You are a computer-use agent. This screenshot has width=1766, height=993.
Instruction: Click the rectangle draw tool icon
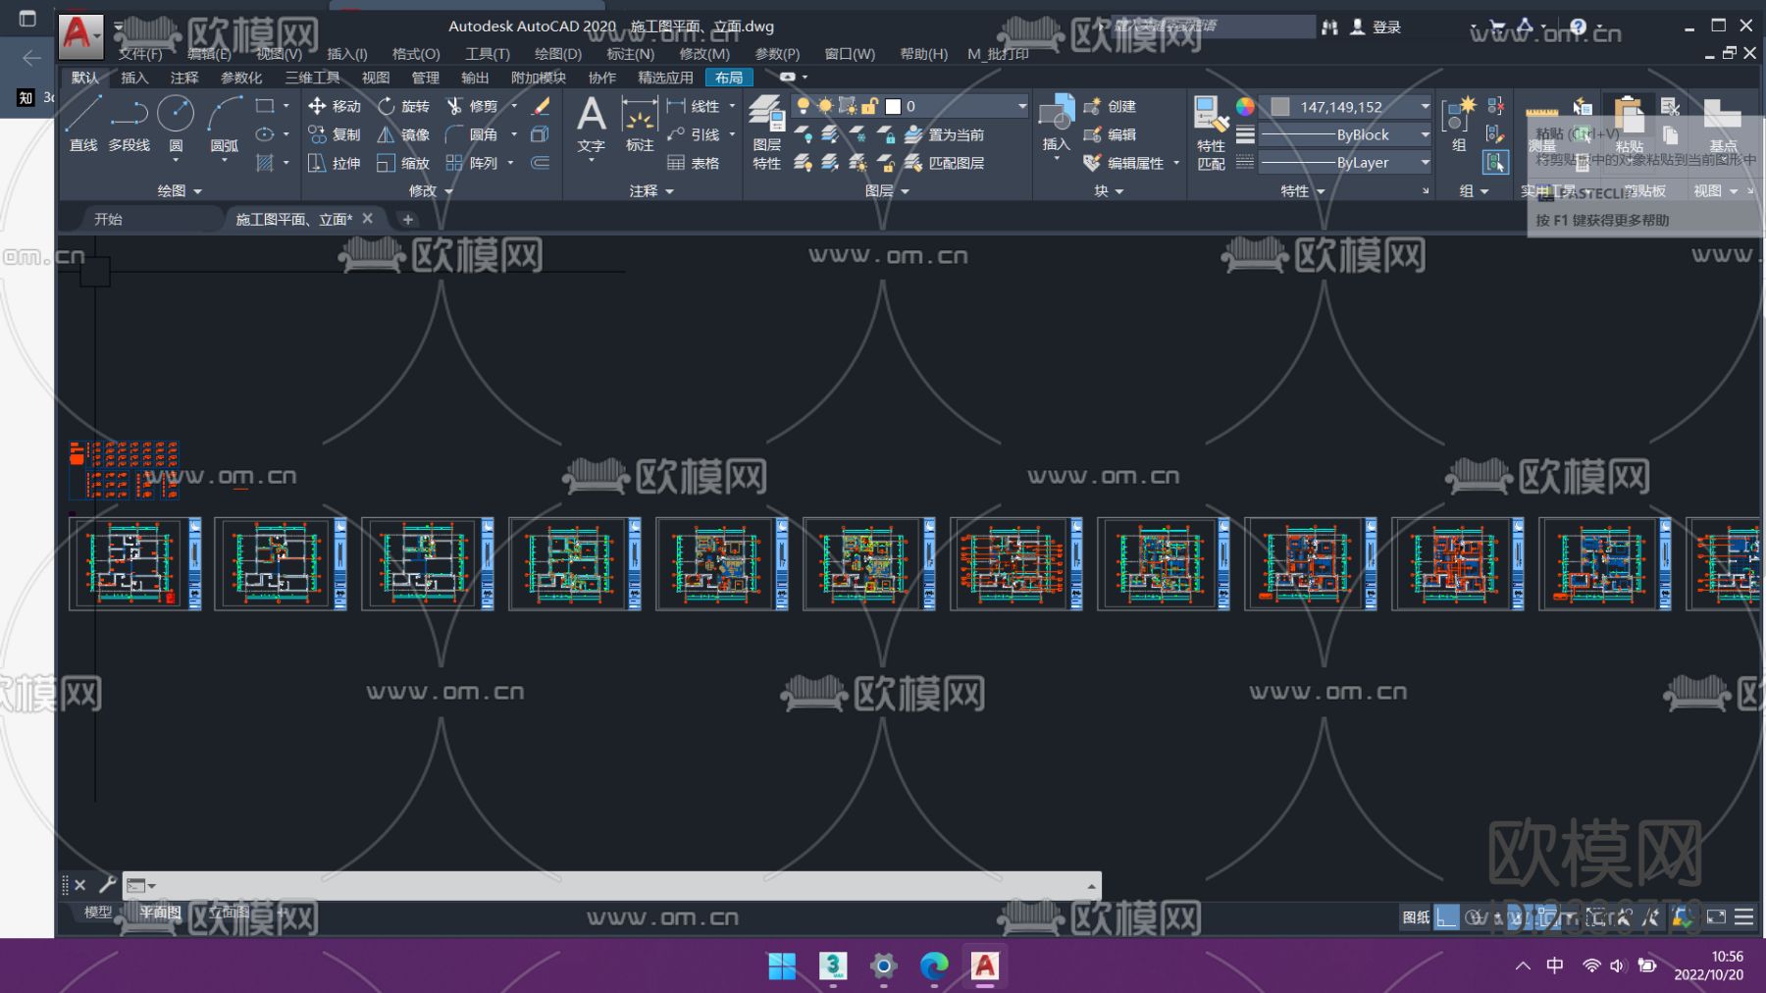tap(265, 105)
